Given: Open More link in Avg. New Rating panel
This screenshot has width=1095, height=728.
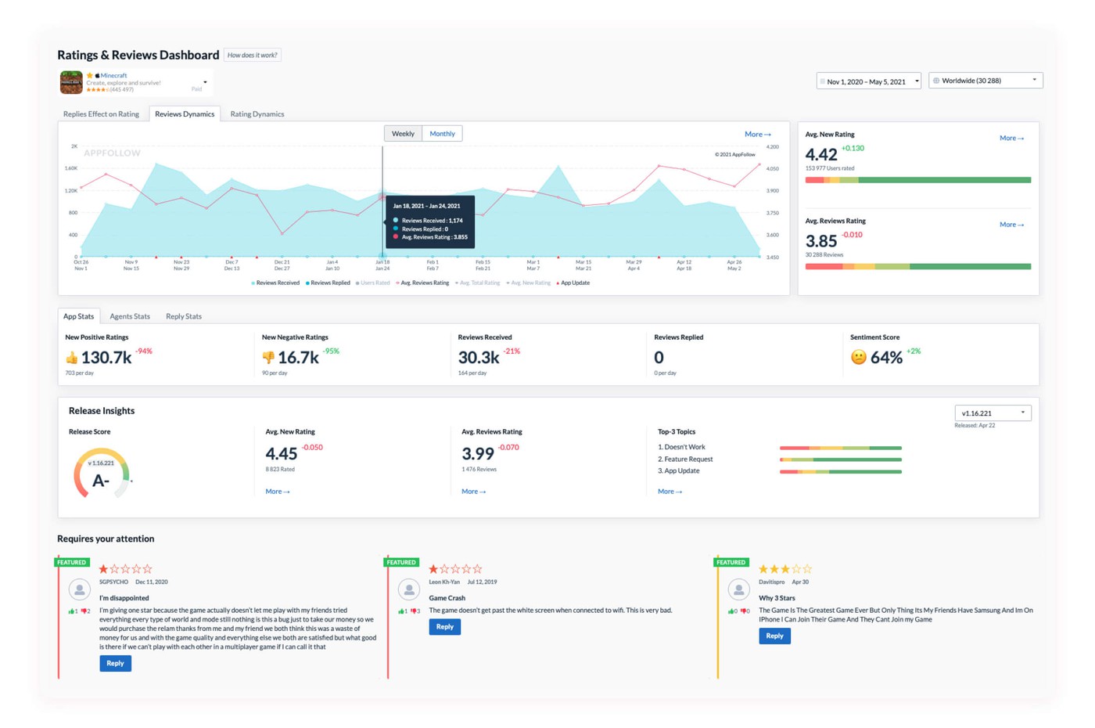Looking at the screenshot, I should pos(1012,139).
